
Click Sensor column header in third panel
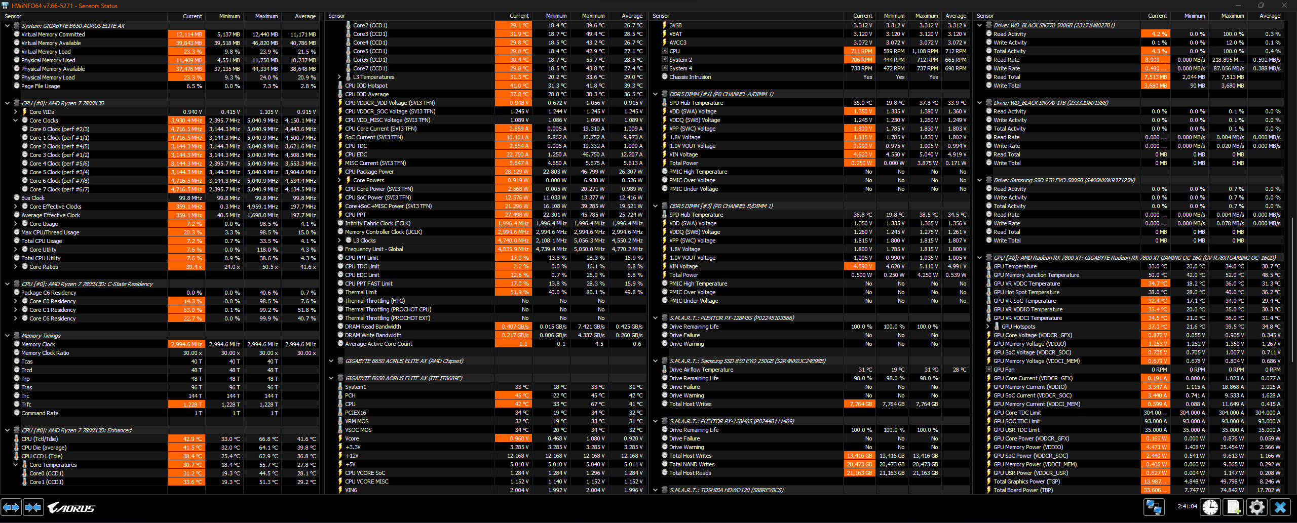(x=746, y=16)
